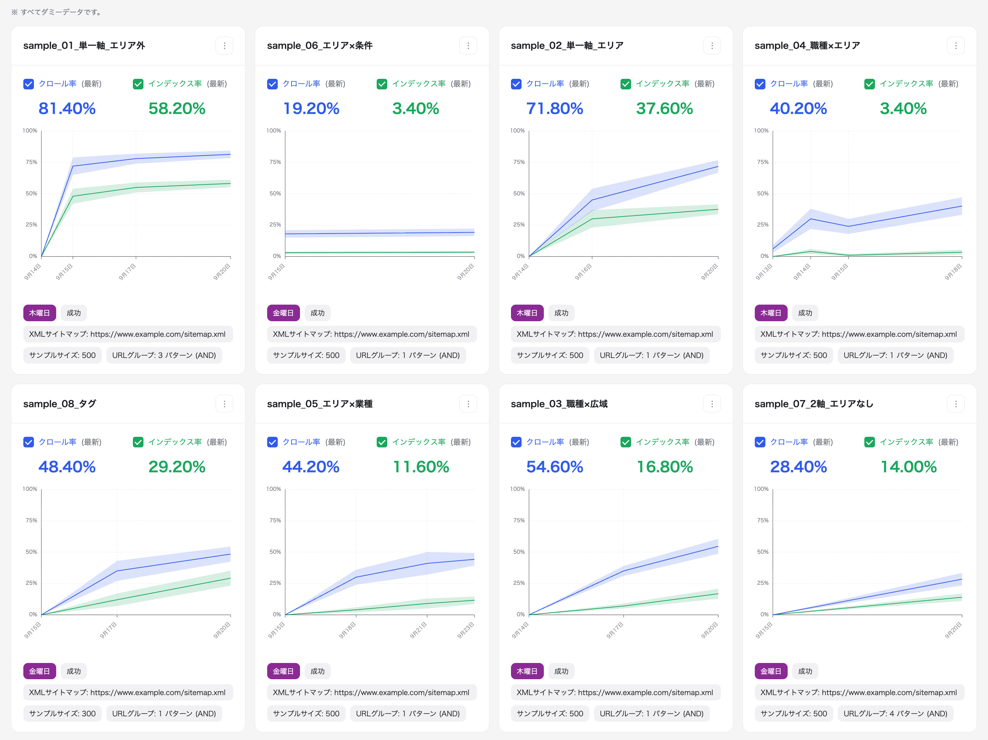The height and width of the screenshot is (740, 988).
Task: Click the 81.40% crawl rate value
Action: click(67, 108)
